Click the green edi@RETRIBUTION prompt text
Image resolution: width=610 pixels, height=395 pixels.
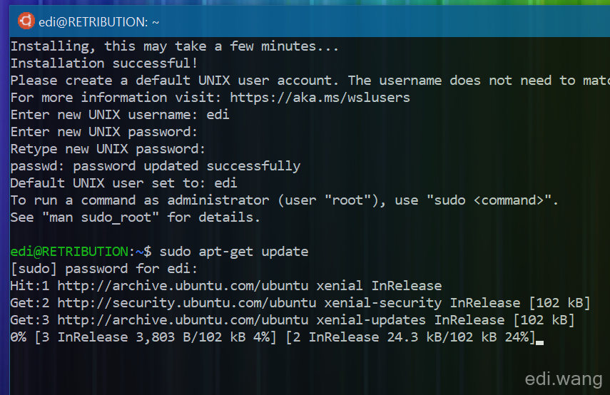(69, 252)
